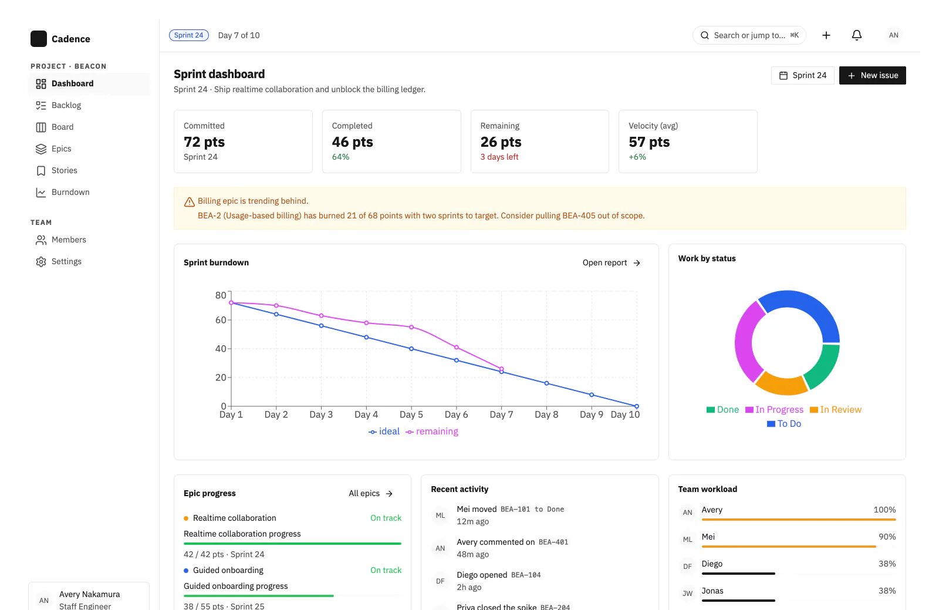Toggle Done in status legend
The image size is (939, 610).
[723, 410]
